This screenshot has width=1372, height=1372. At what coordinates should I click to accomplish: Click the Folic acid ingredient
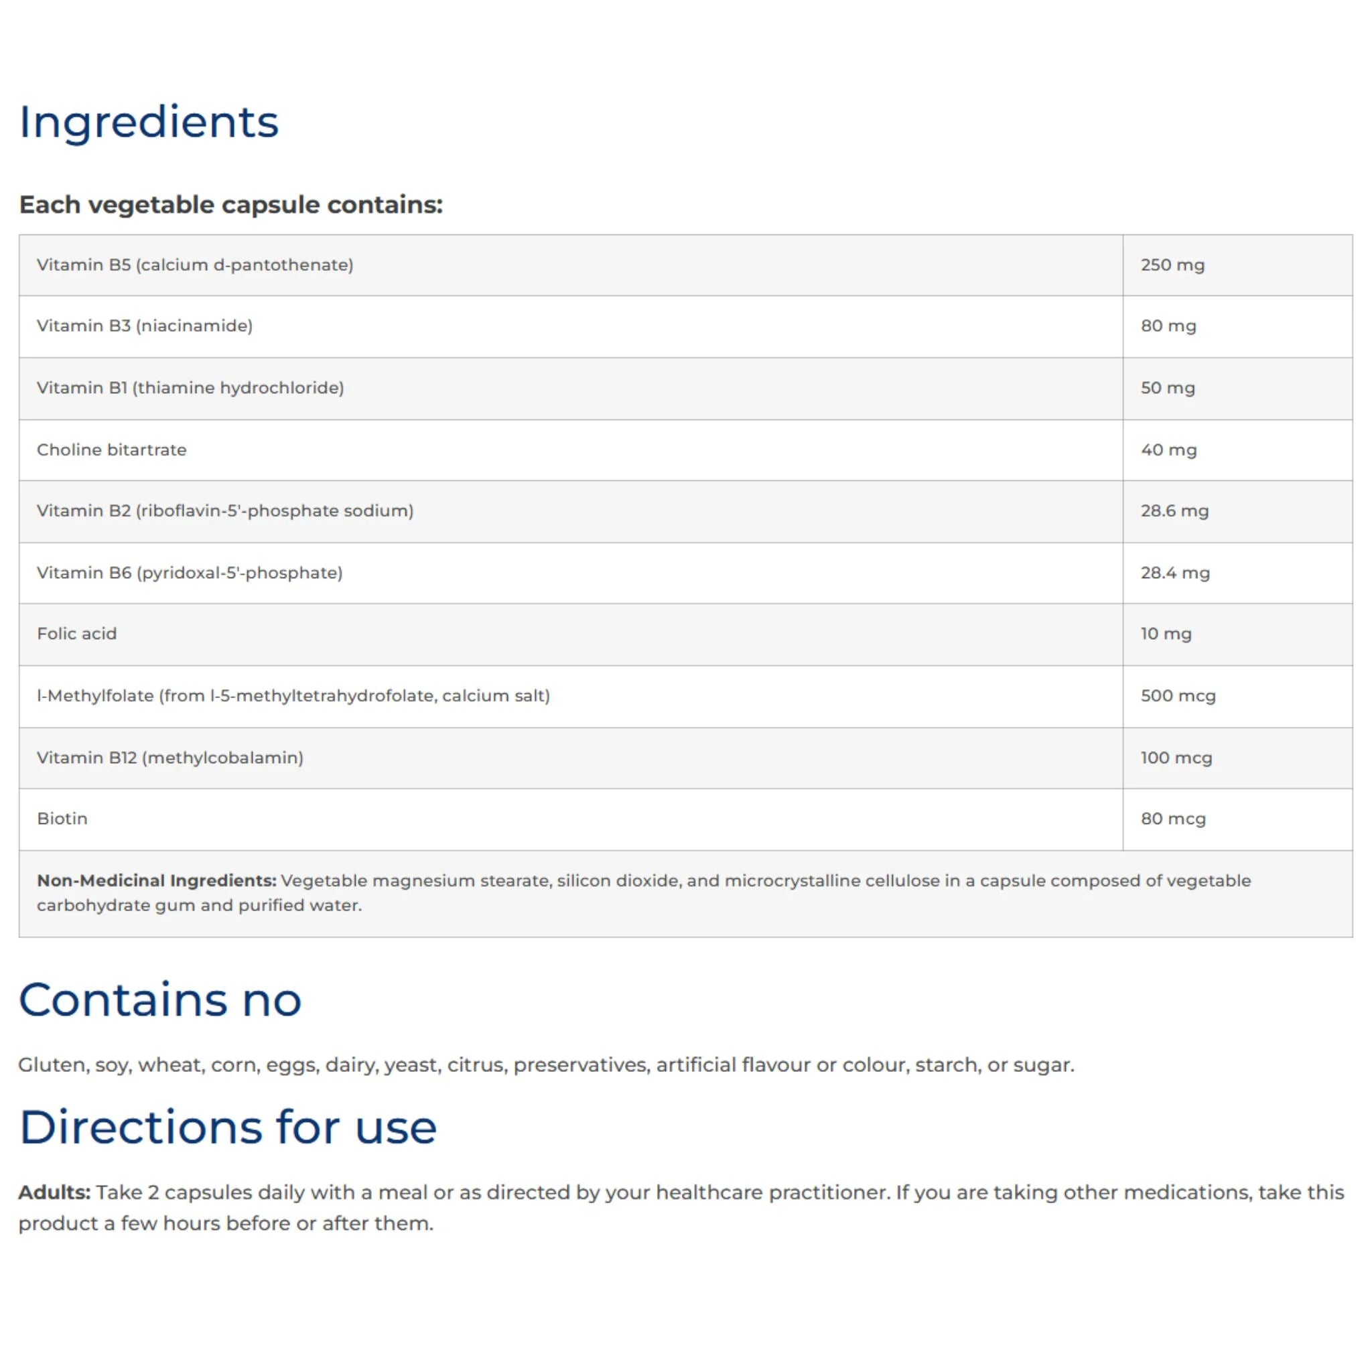click(x=76, y=634)
